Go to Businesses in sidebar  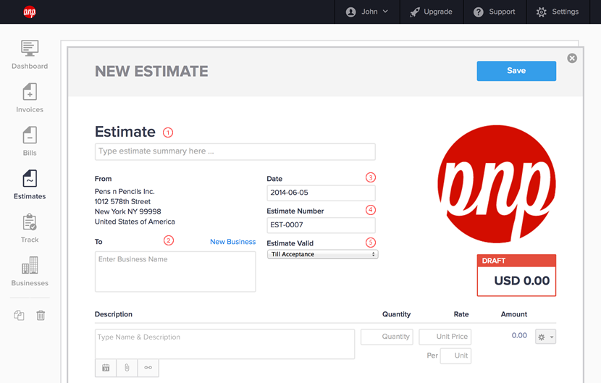30,272
